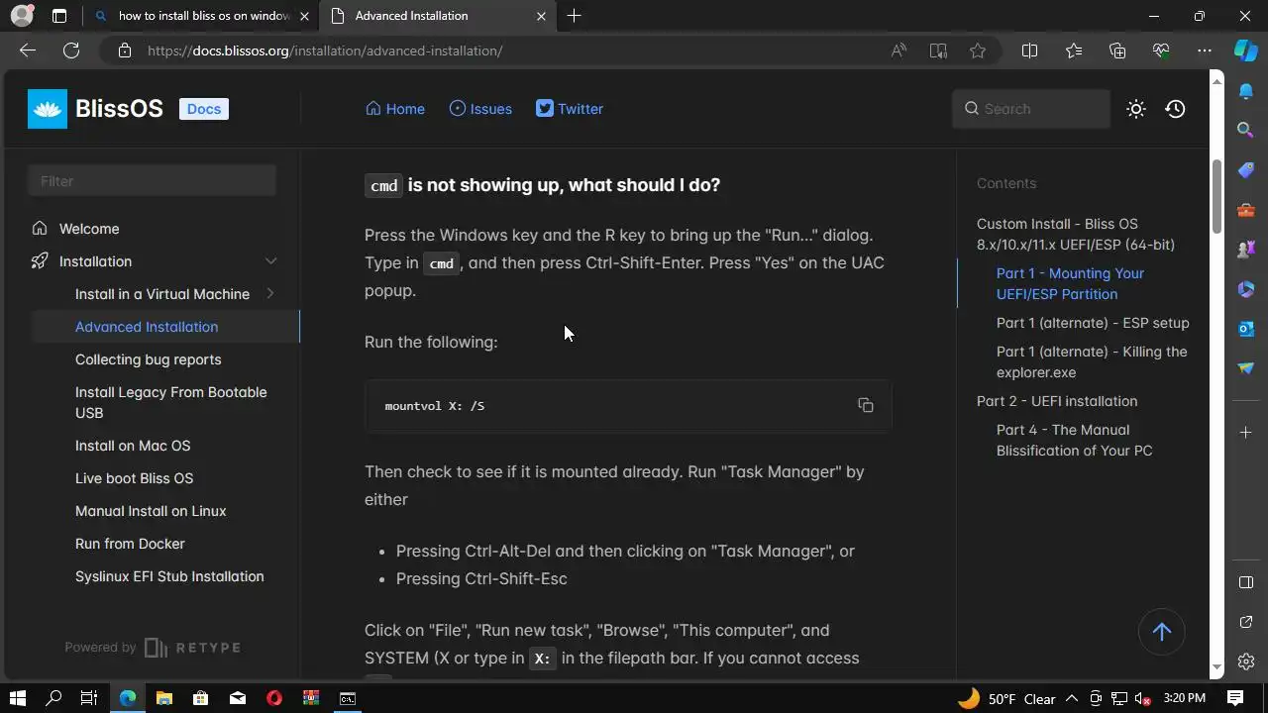Open Copilot icon in Edge
1268x713 pixels.
(1246, 51)
